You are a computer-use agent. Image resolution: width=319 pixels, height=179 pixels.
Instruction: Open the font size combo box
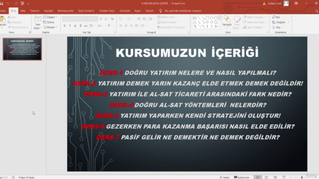93,19
